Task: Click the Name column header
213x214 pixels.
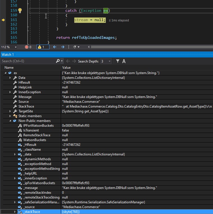Action: pos(9,68)
